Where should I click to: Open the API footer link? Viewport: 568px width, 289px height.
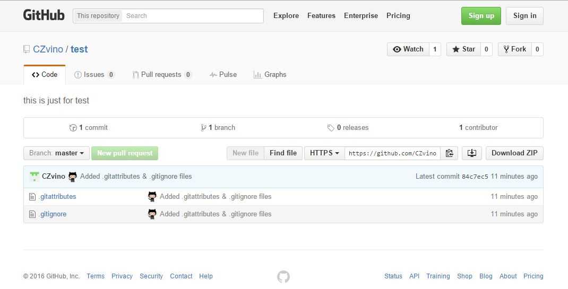[x=415, y=276]
